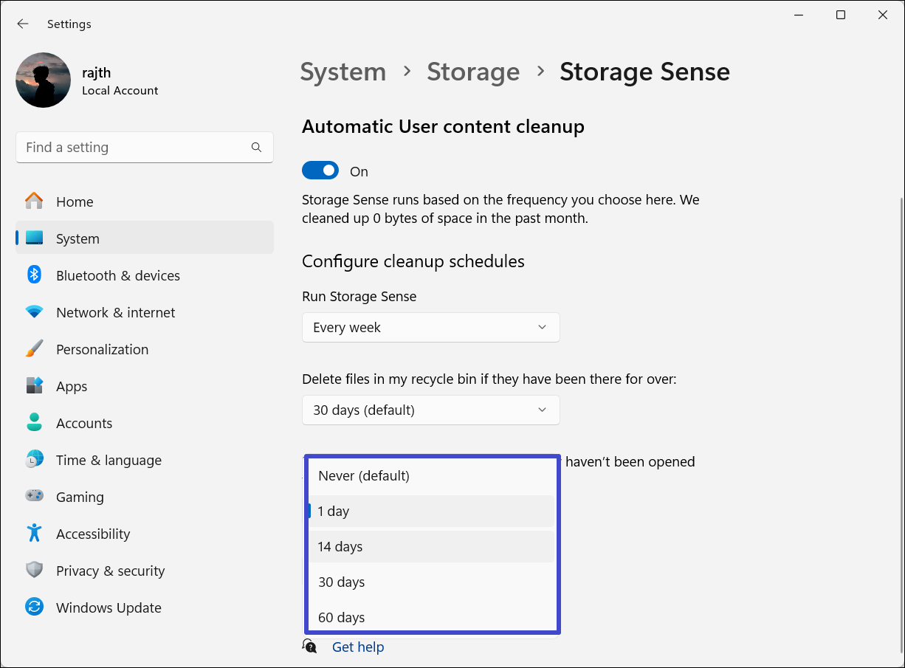Open Personalization paintbrush icon
Screen dimensions: 905x668
click(34, 349)
